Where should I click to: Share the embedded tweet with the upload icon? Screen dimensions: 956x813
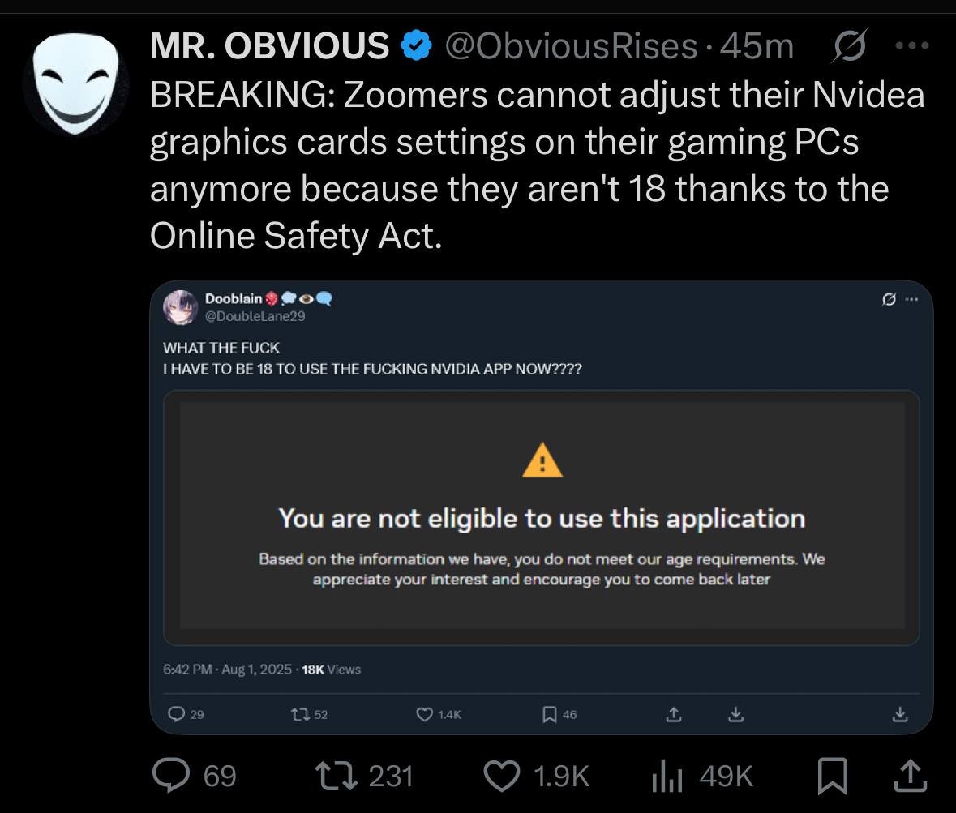pyautogui.click(x=673, y=714)
